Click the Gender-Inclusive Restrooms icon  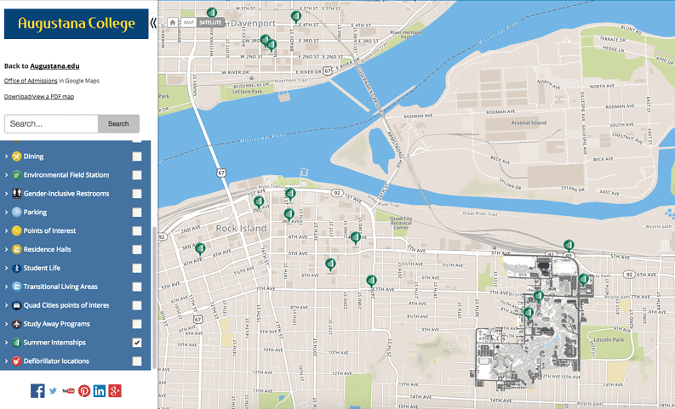[x=16, y=194]
